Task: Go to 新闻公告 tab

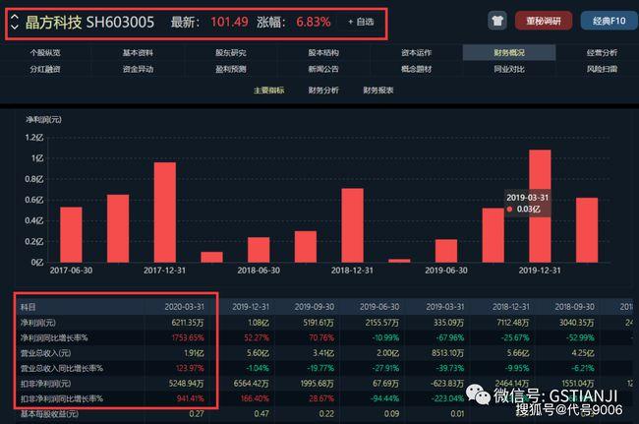Action: 323,69
